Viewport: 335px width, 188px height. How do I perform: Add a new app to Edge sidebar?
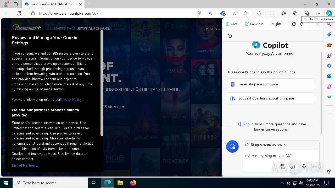coord(329,114)
